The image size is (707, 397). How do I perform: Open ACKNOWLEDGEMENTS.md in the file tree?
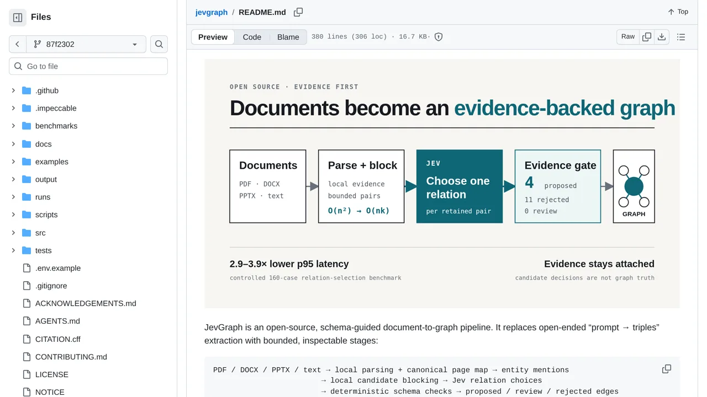(86, 303)
